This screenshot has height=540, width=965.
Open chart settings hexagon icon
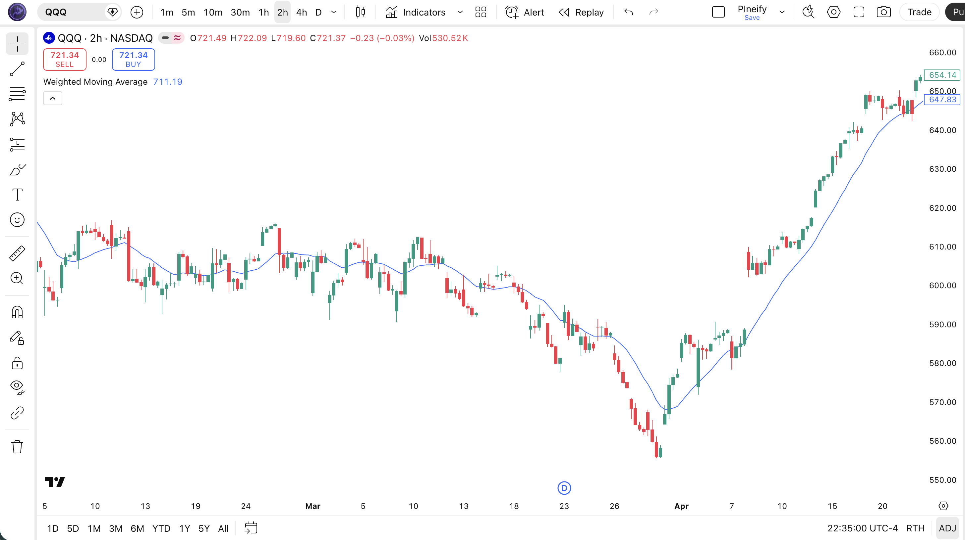(x=833, y=12)
